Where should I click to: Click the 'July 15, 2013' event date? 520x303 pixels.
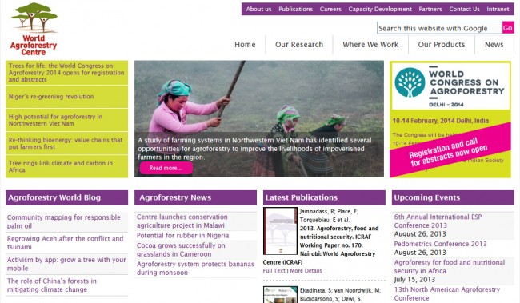point(414,280)
